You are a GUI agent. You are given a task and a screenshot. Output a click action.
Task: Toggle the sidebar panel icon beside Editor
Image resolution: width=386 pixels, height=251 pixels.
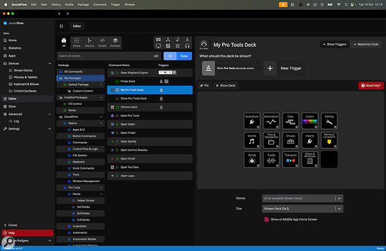point(61,26)
